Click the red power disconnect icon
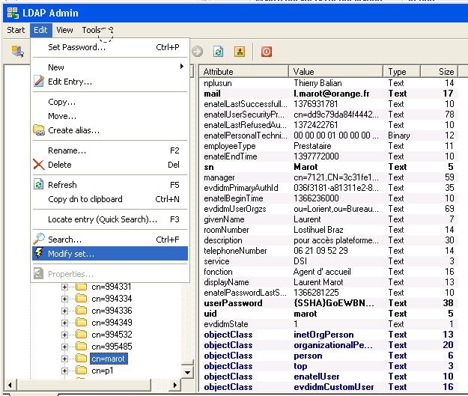 tap(266, 52)
